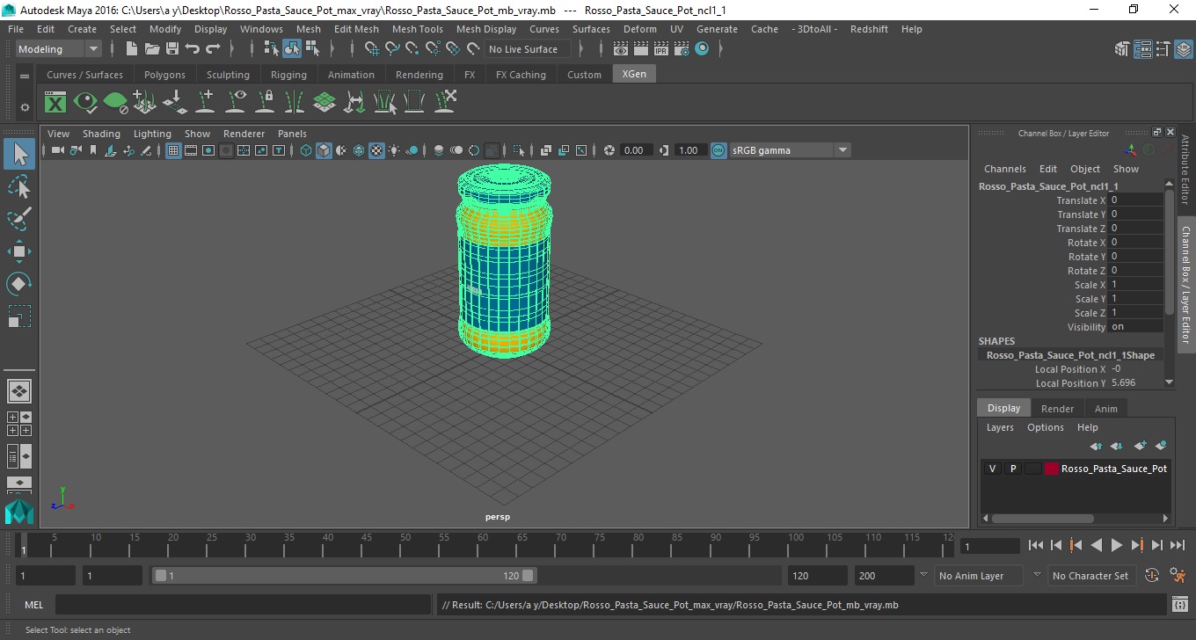Image resolution: width=1196 pixels, height=640 pixels.
Task: Click the Translate X value field
Action: click(1136, 200)
